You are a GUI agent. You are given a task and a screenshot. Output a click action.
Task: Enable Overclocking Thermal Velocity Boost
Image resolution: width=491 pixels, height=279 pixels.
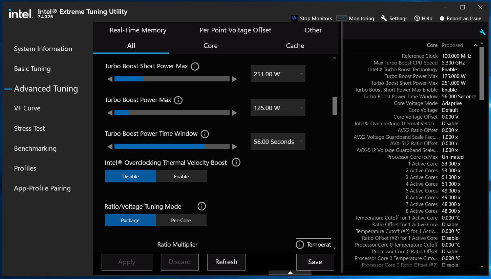coord(182,176)
